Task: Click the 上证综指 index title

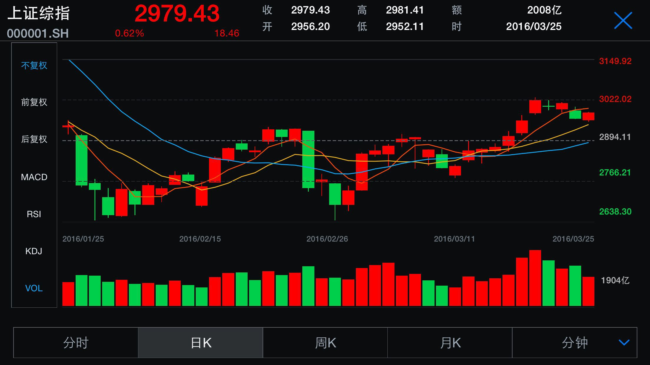Action: tap(39, 14)
